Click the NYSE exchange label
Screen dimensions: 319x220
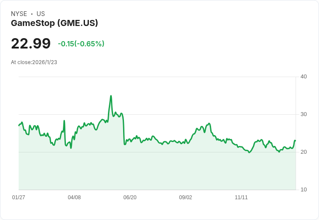coord(19,14)
